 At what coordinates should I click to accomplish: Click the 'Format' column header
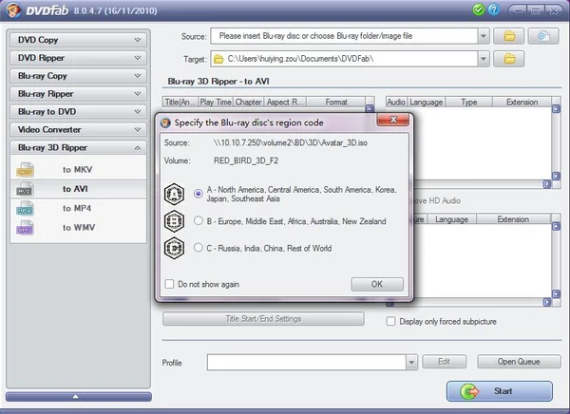(336, 103)
